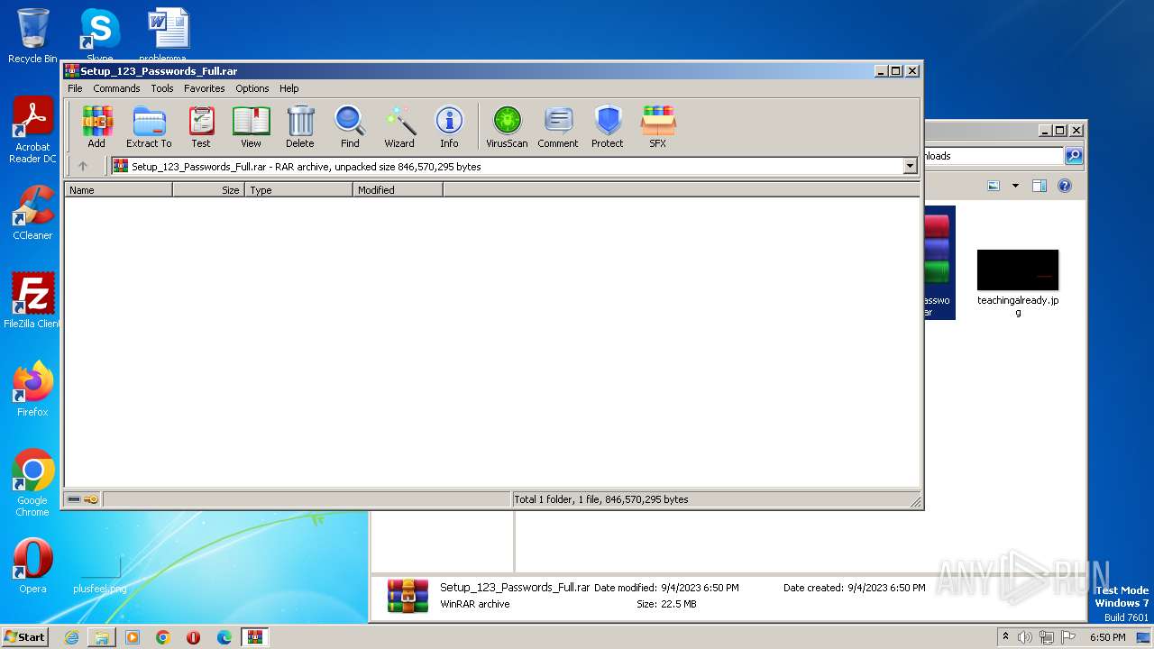1154x649 pixels.
Task: Click the drive icon in WinRAR status bar
Action: click(x=74, y=499)
